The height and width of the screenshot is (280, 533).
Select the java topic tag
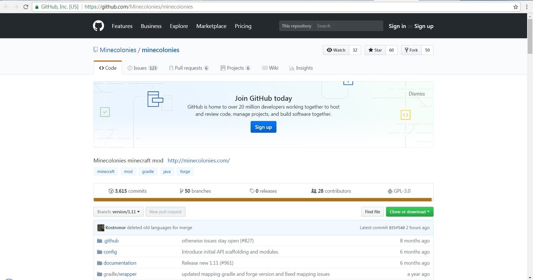[x=167, y=172]
